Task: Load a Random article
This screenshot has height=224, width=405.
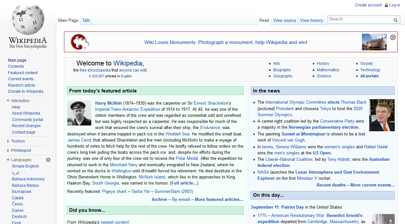Action: (22, 85)
